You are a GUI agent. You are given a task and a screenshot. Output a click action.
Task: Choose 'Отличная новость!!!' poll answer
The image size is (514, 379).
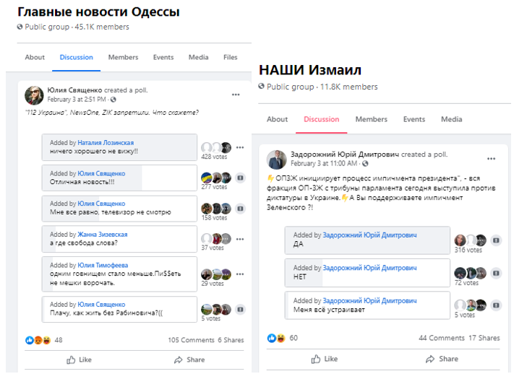(x=119, y=178)
